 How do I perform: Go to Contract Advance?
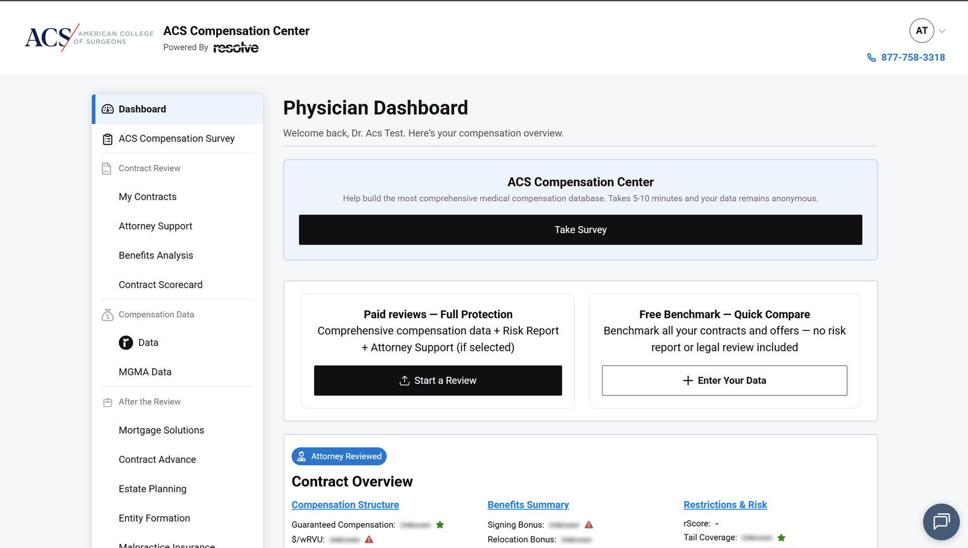tap(157, 459)
